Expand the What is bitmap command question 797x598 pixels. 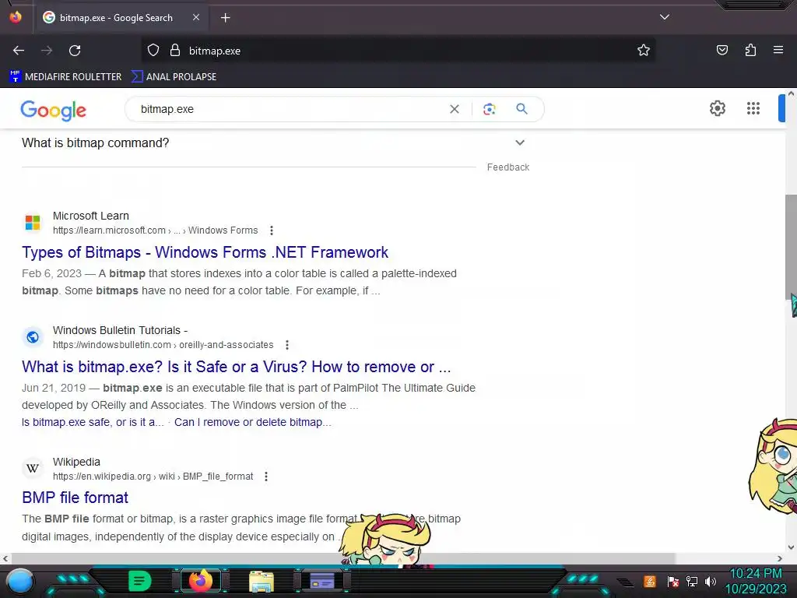(275, 143)
